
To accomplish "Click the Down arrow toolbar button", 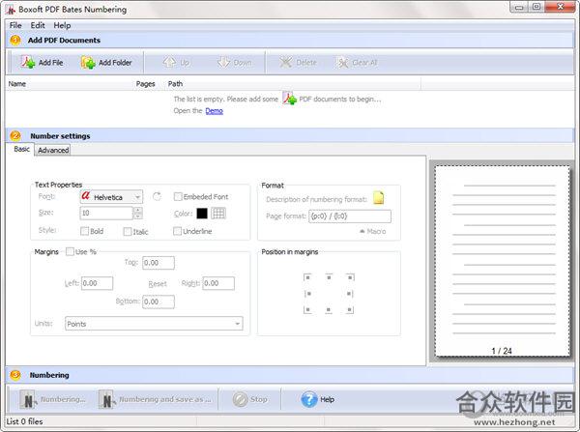I will (x=234, y=62).
